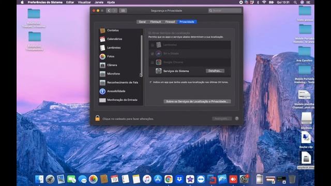Open iMovie star icon in Dock
Image resolution: width=331 pixels, height=186 pixels.
pyautogui.click(x=190, y=179)
